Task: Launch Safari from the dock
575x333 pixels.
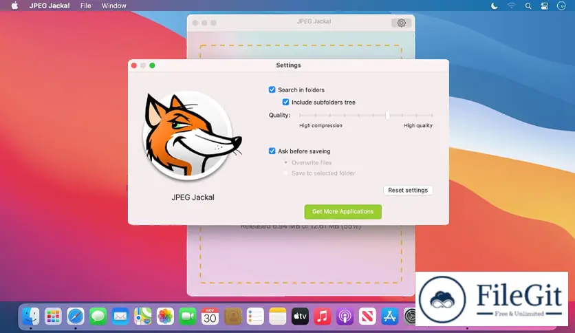Action: tap(76, 316)
